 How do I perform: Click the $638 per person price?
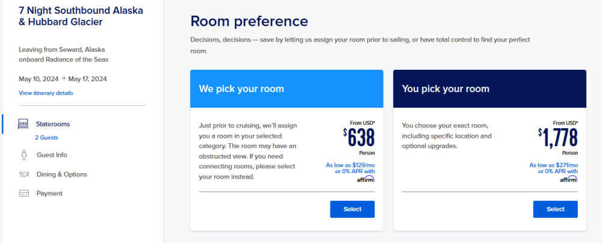click(x=359, y=138)
